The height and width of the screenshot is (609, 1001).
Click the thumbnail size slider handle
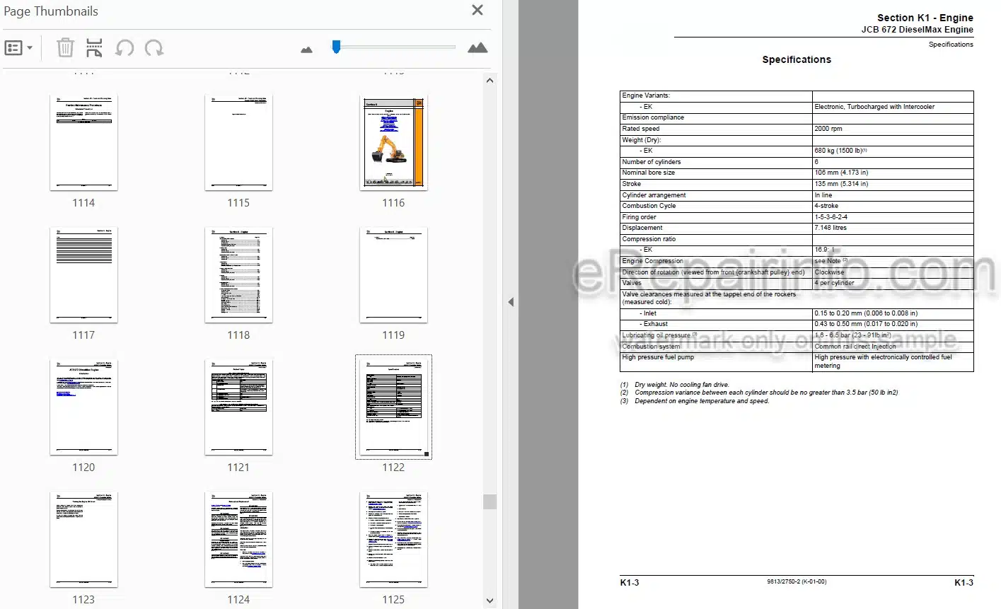pos(336,47)
